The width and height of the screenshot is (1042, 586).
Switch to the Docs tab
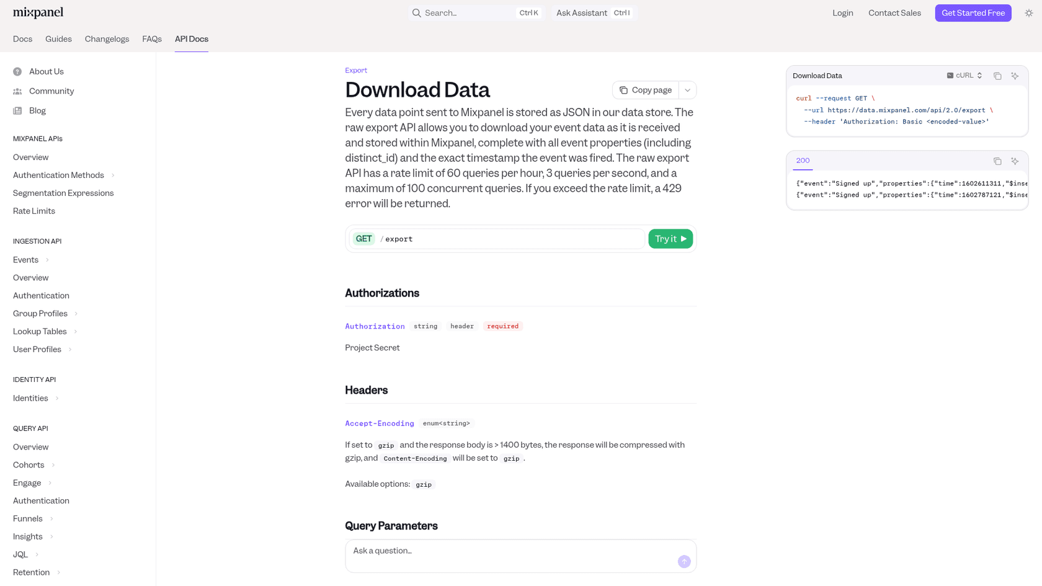(22, 39)
